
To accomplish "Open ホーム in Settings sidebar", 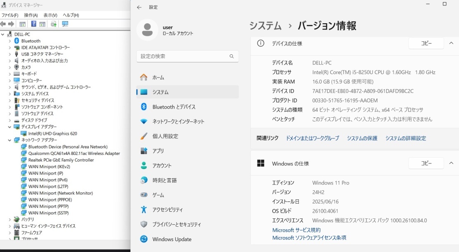I will [x=187, y=78].
